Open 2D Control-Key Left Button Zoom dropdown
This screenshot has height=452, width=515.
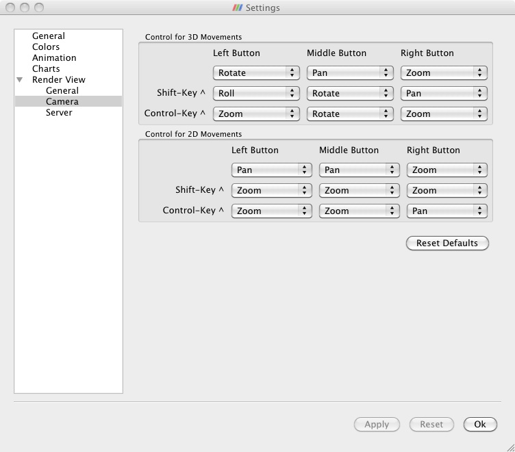[x=272, y=211]
